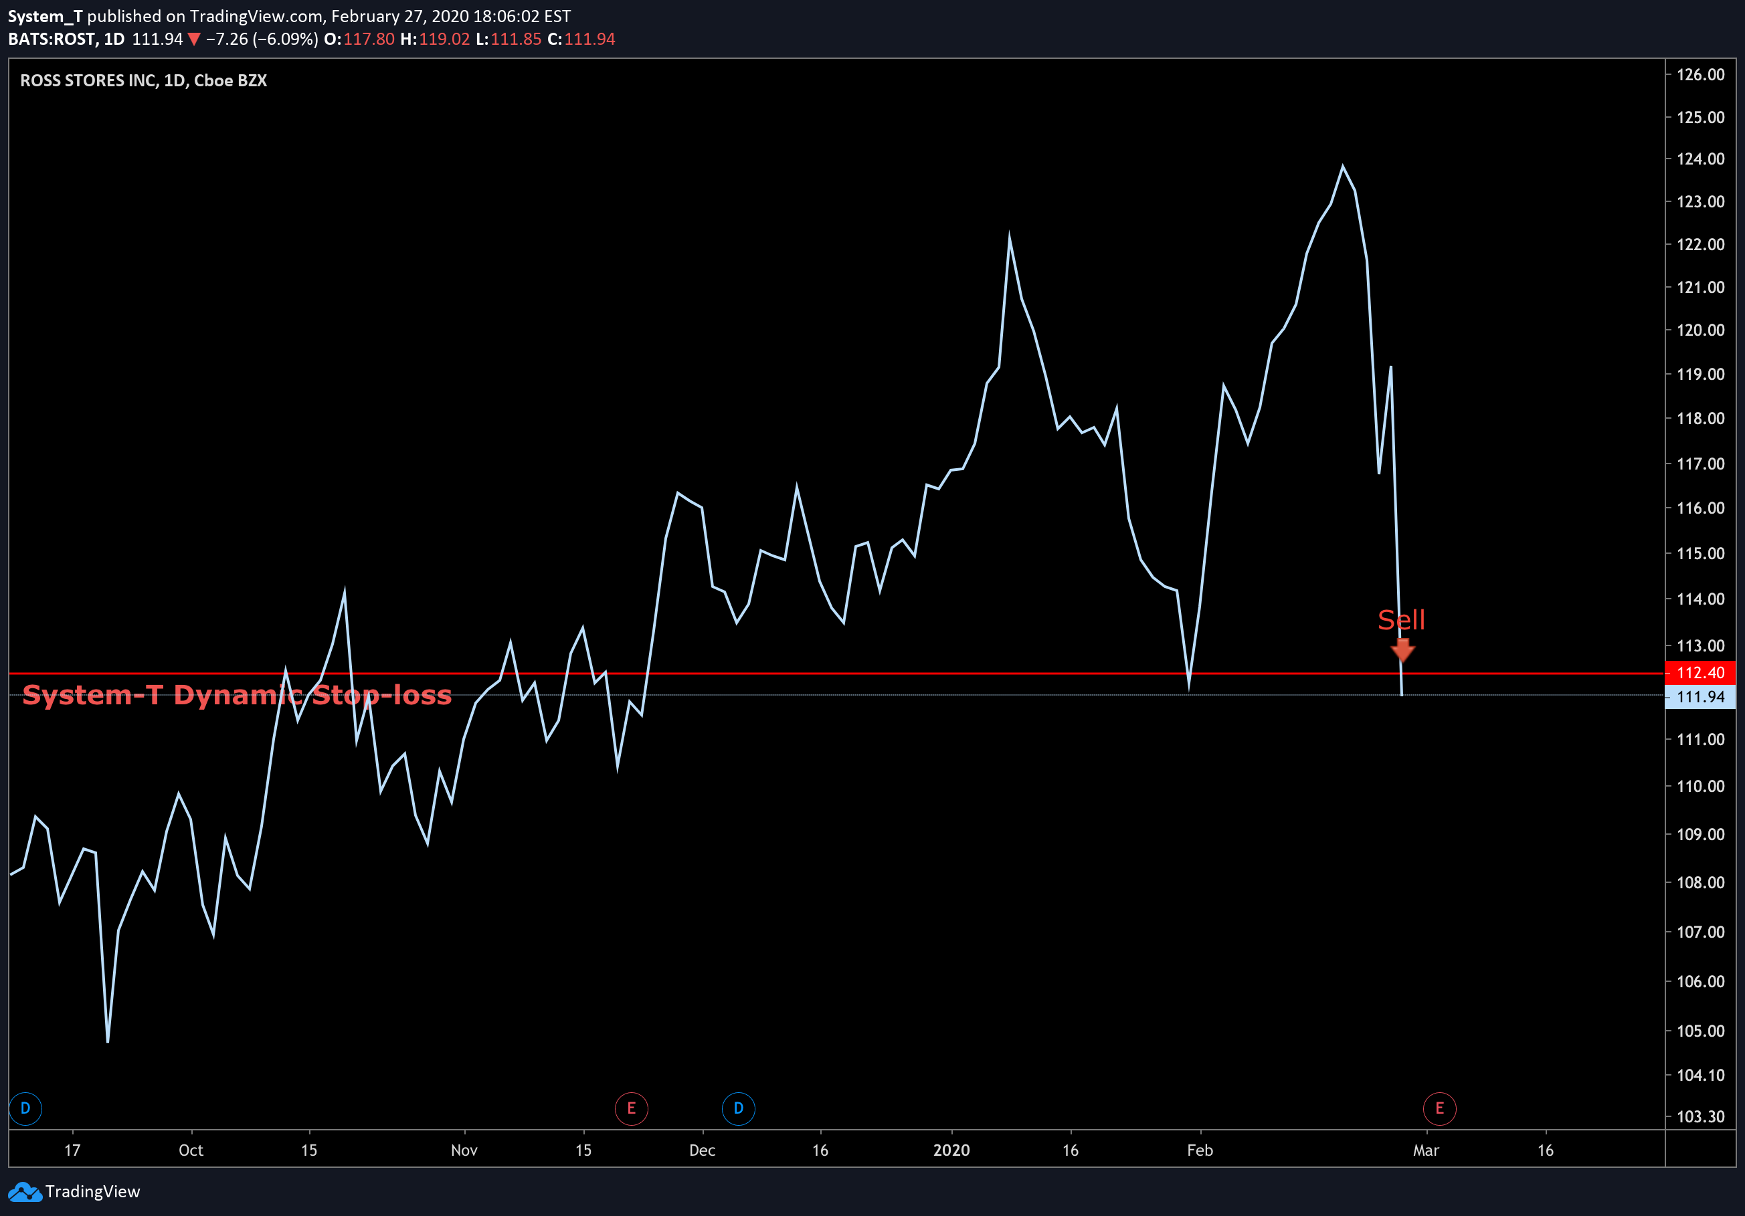Click the 'BATS:ROST, 1D' symbol label

[x=66, y=39]
